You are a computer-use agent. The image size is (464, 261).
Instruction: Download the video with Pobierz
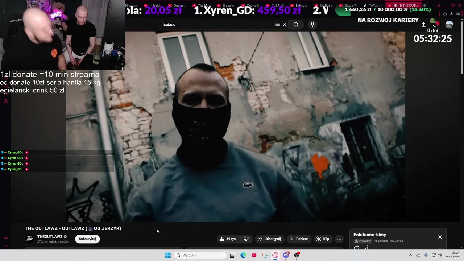299,239
